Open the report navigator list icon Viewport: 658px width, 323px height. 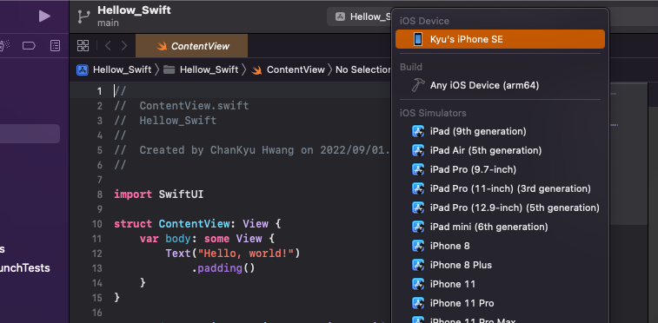coord(55,46)
